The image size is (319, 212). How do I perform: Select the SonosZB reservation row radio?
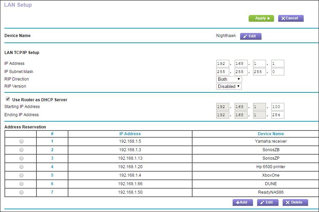tap(21, 150)
